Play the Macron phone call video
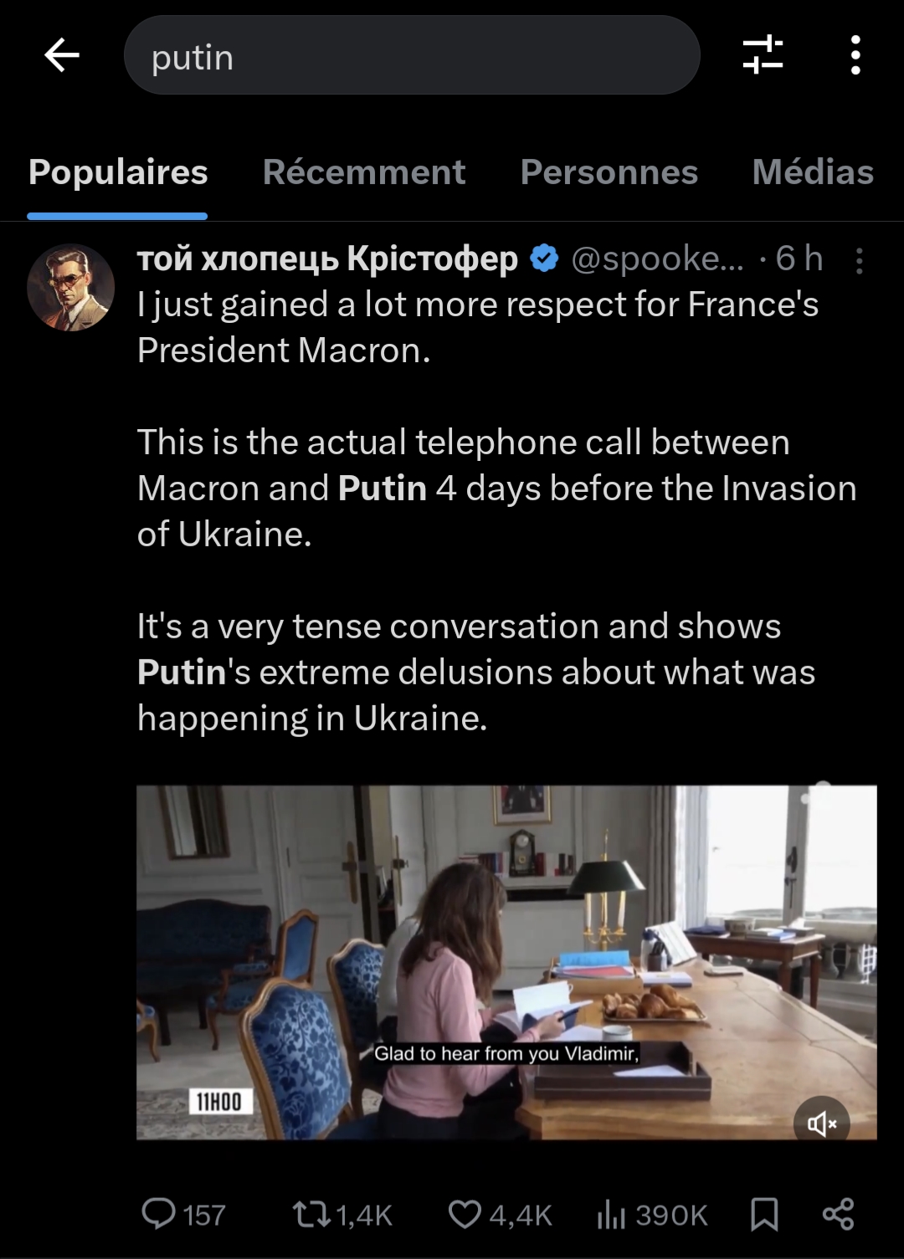The width and height of the screenshot is (904, 1259). 506,962
